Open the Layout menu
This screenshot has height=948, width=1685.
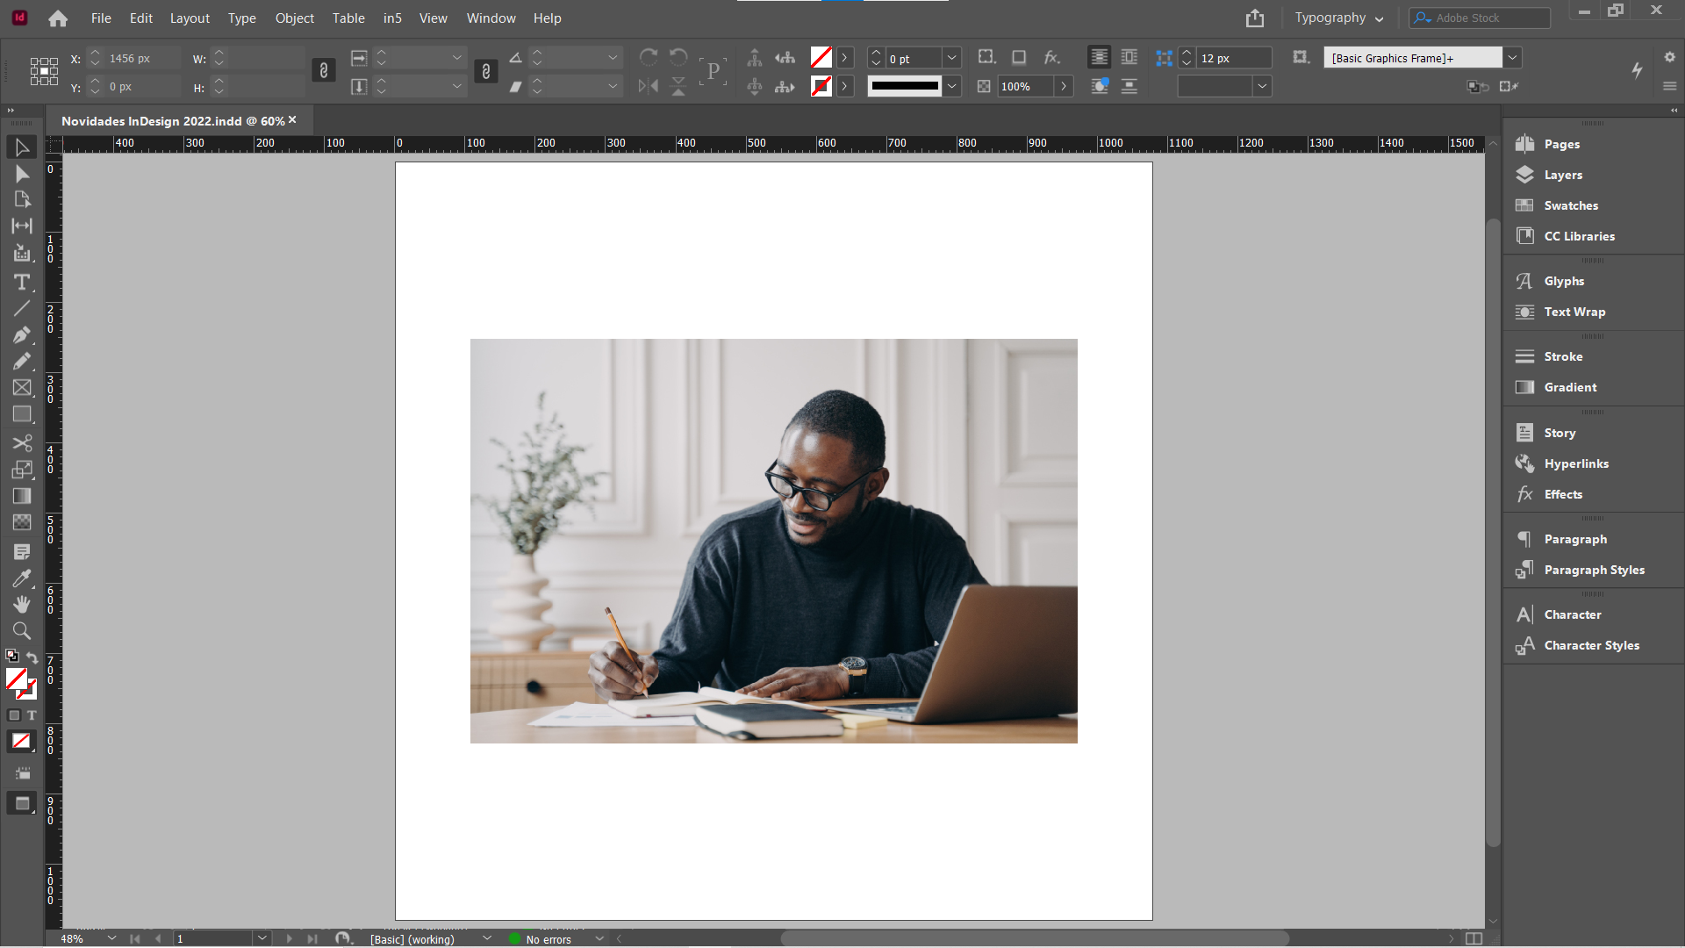(190, 18)
